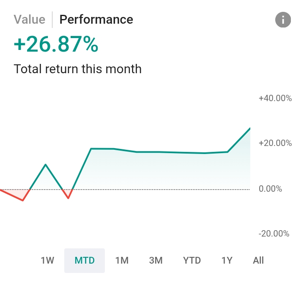The image size is (304, 289).
Task: Open the info icon for performance details
Action: (283, 19)
